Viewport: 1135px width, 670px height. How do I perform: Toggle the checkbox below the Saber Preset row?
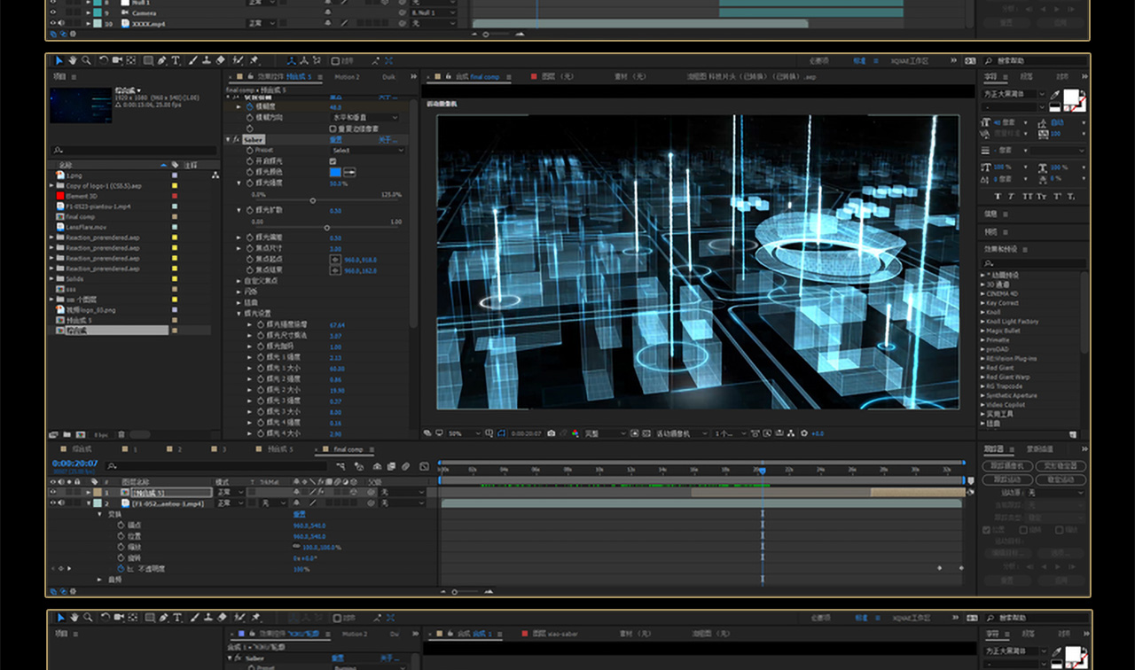click(x=333, y=161)
